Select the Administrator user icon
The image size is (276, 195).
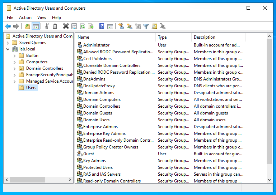pyautogui.click(x=80, y=45)
